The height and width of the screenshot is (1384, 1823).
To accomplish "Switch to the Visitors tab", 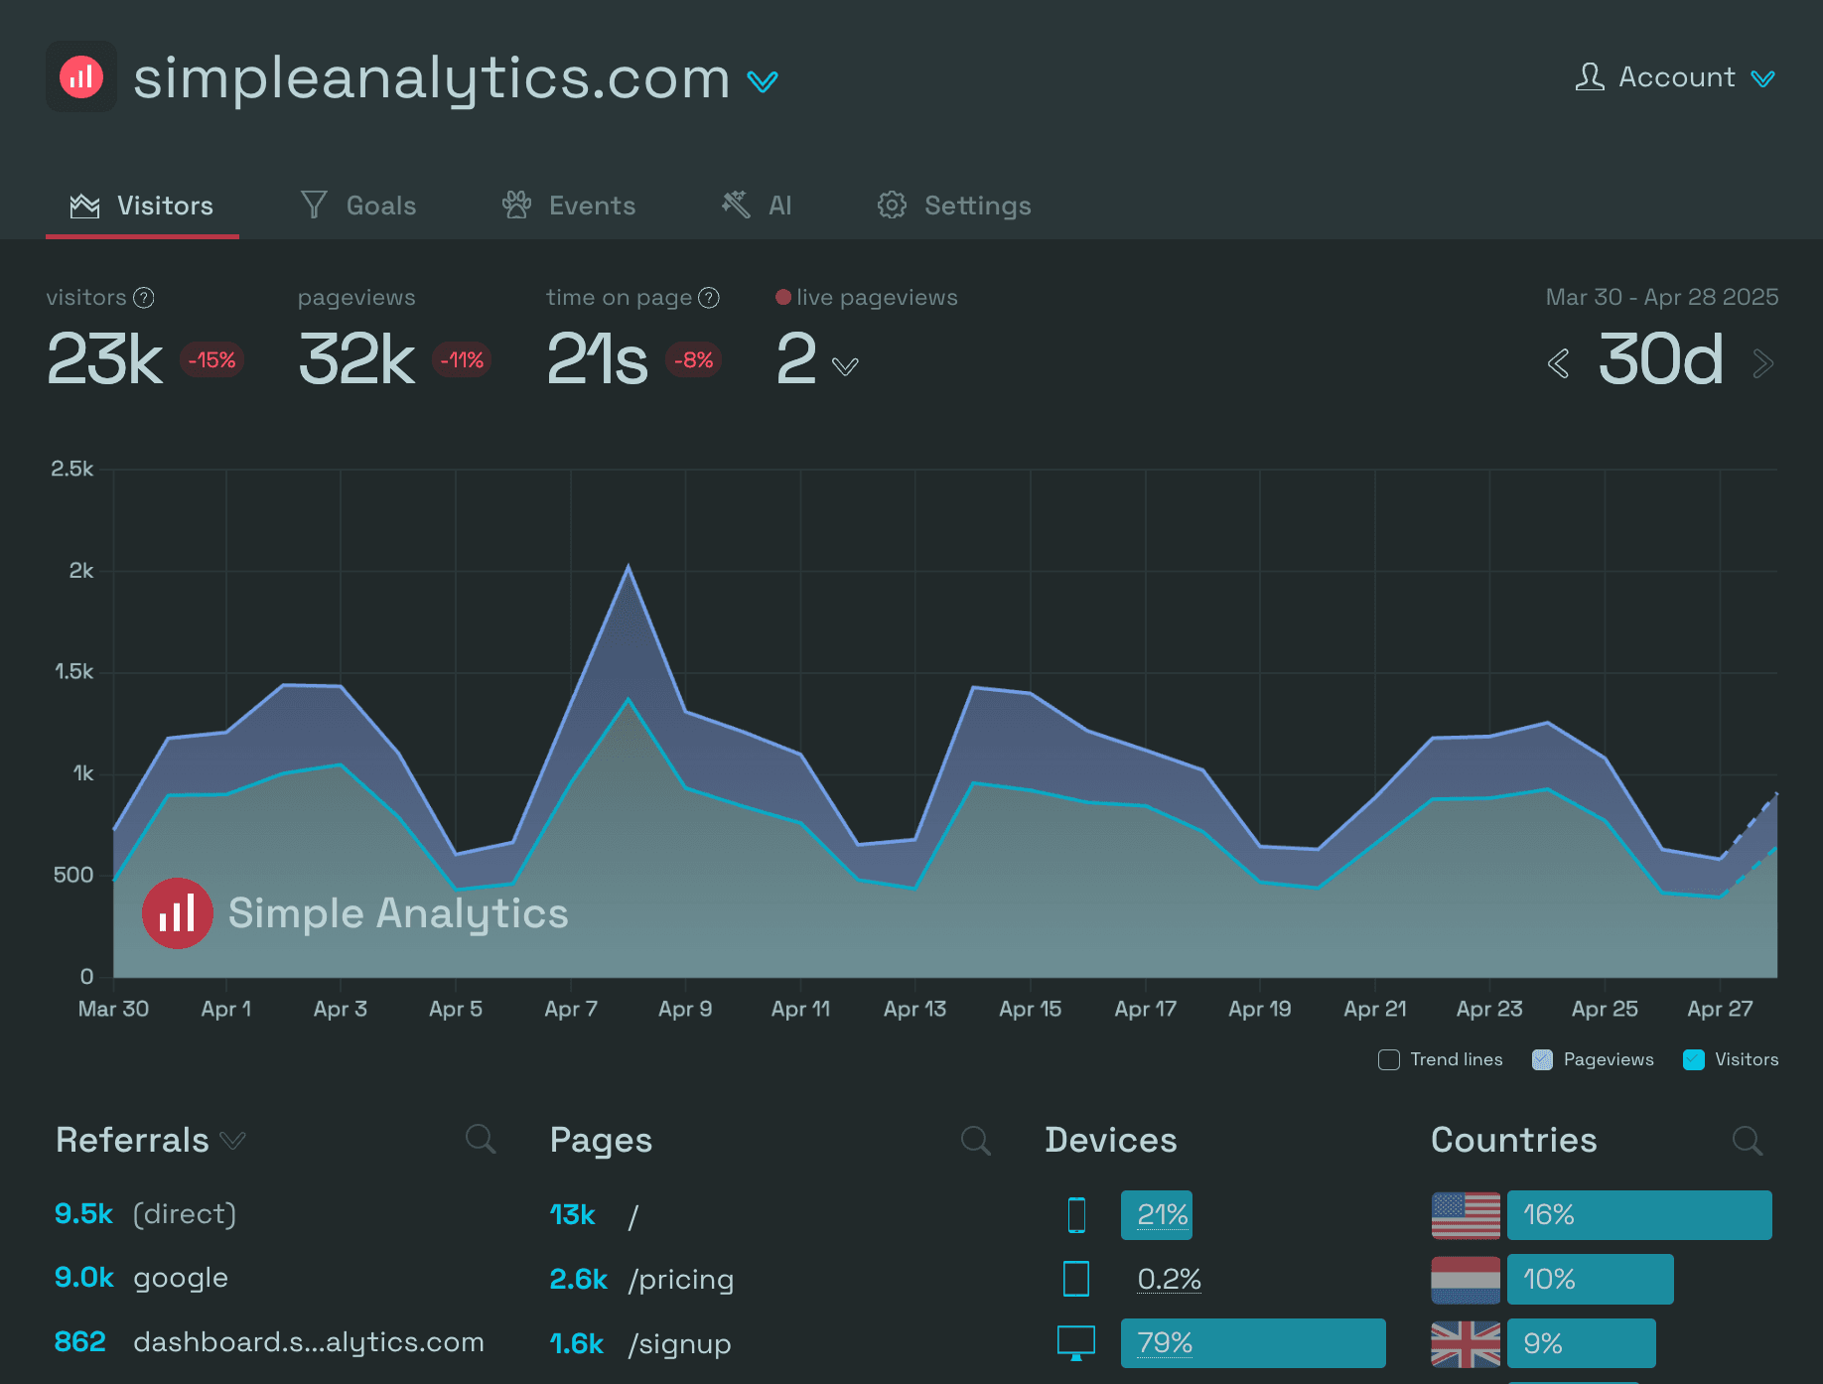I will [x=165, y=206].
